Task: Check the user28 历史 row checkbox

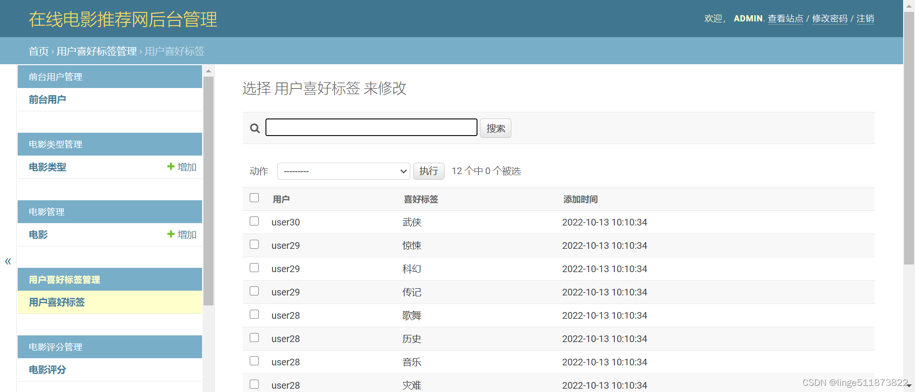Action: 254,338
